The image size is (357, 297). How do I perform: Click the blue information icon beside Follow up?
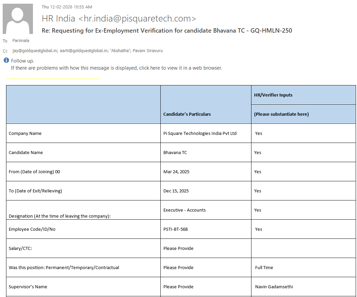6,61
